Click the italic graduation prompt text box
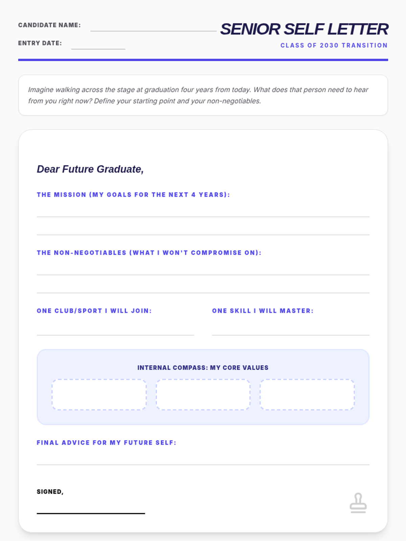The width and height of the screenshot is (406, 541). (203, 95)
